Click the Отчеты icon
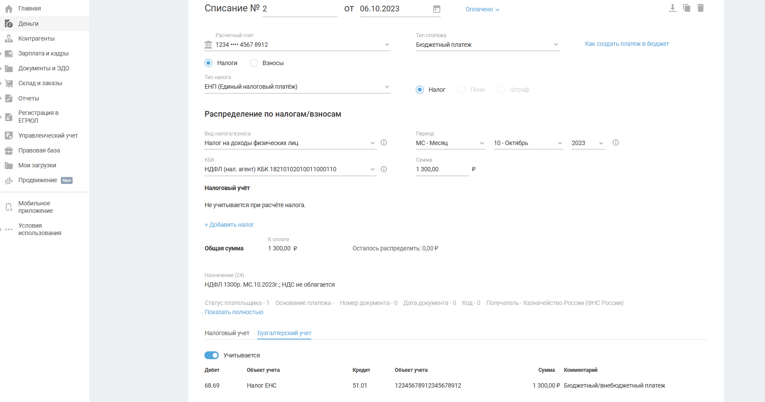765x402 pixels. point(9,98)
